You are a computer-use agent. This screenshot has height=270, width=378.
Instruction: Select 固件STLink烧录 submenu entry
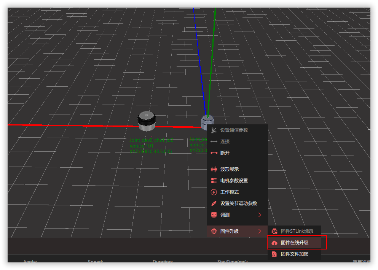294,231
